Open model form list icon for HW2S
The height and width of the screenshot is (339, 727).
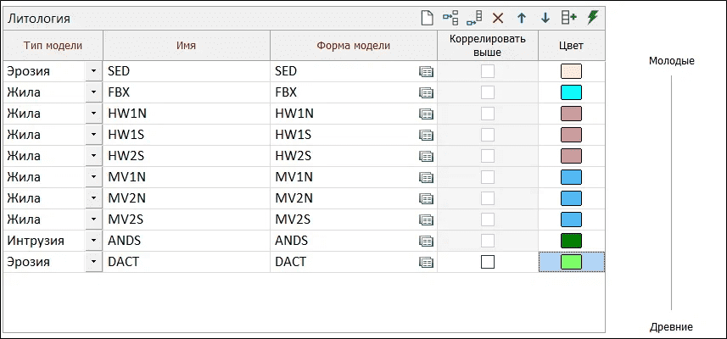pyautogui.click(x=426, y=157)
